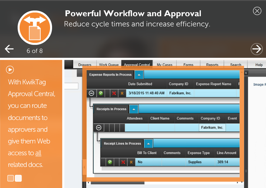Click the orange tool icon on expense report row
The height and width of the screenshot is (188, 266).
point(122,93)
